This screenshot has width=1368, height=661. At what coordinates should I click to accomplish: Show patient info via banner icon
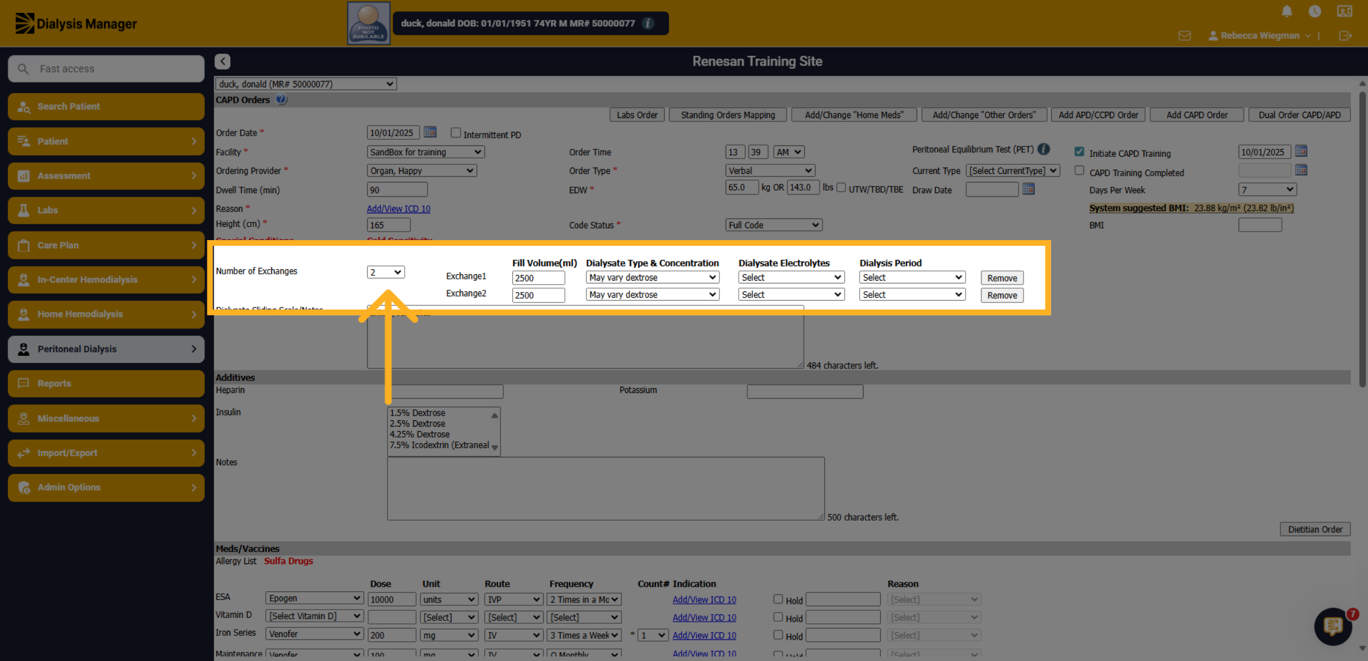pos(648,23)
